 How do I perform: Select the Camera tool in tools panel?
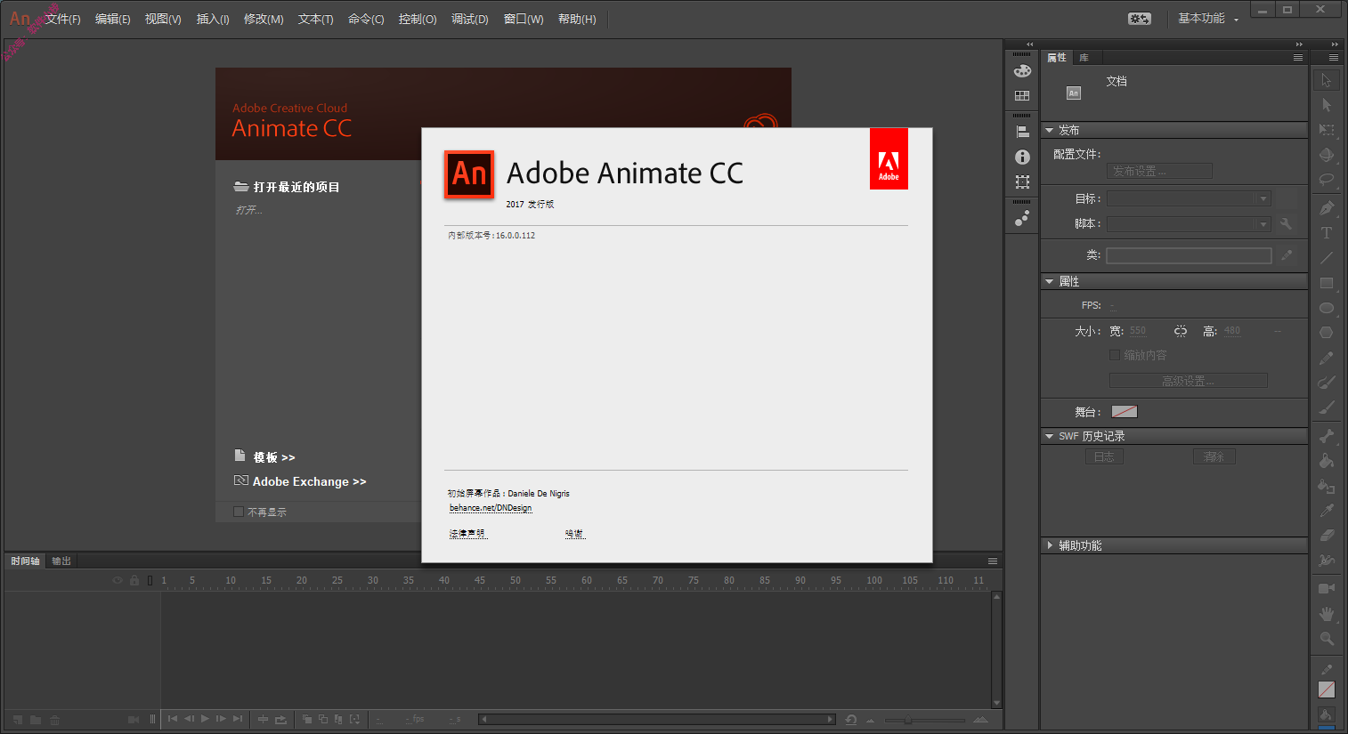(x=1327, y=589)
